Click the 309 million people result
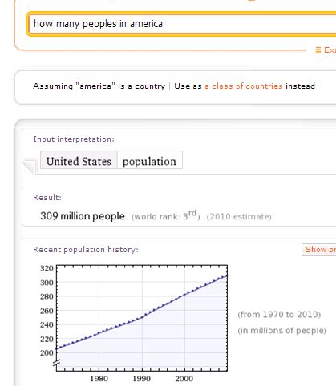336x386 pixels. pyautogui.click(x=83, y=216)
